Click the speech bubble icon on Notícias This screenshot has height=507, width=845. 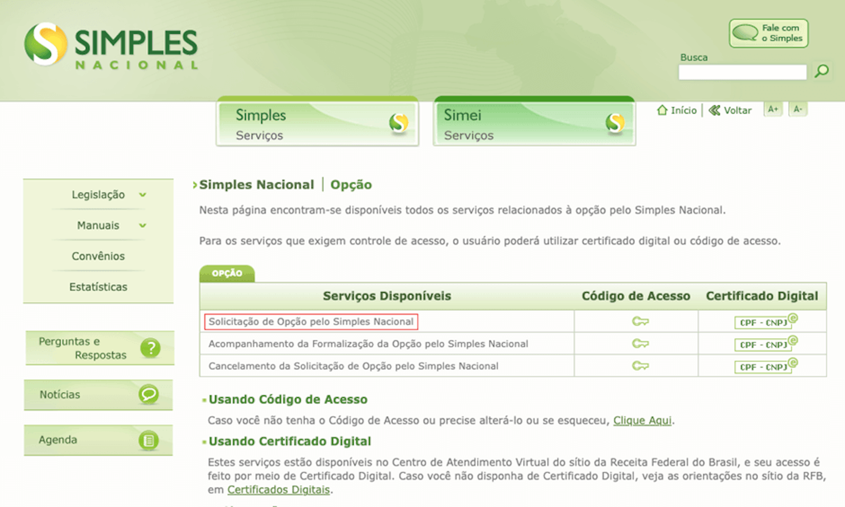pyautogui.click(x=148, y=394)
